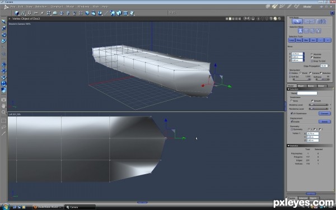336x210 pixels.
Task: Select the magnifier zoom tool in left toolbar
Action: (4, 112)
